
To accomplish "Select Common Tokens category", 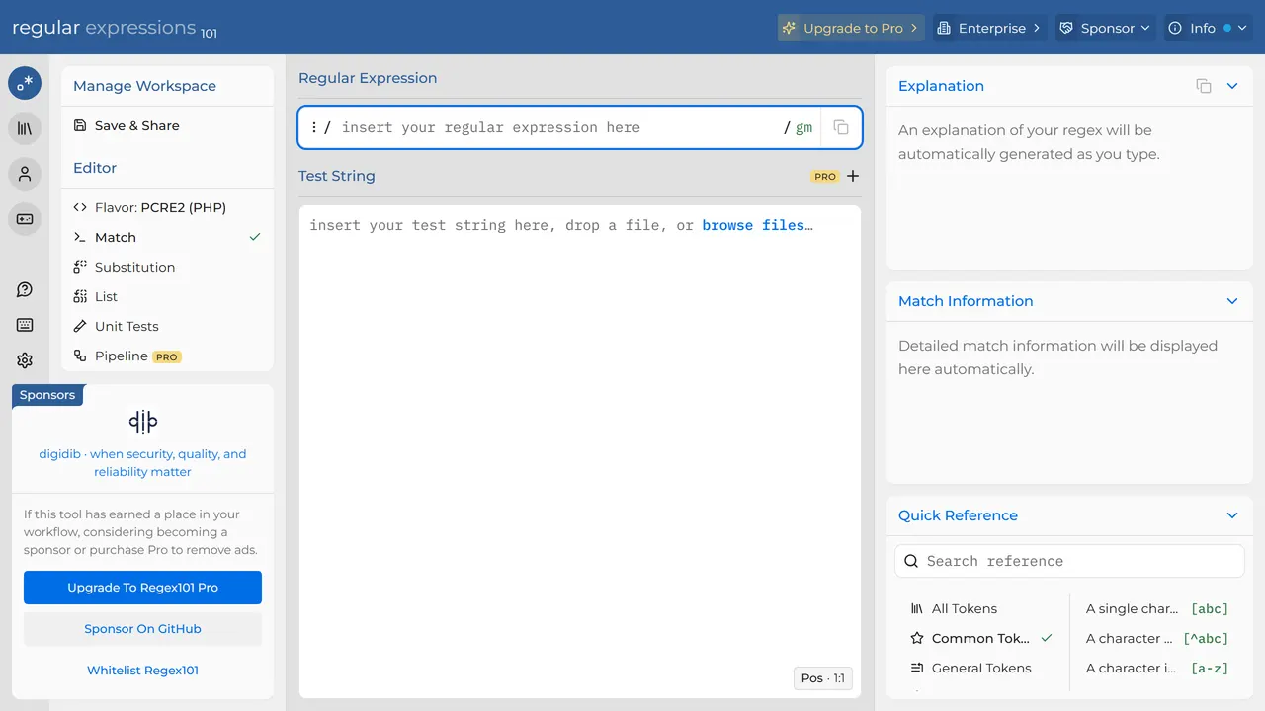I will pos(981,638).
